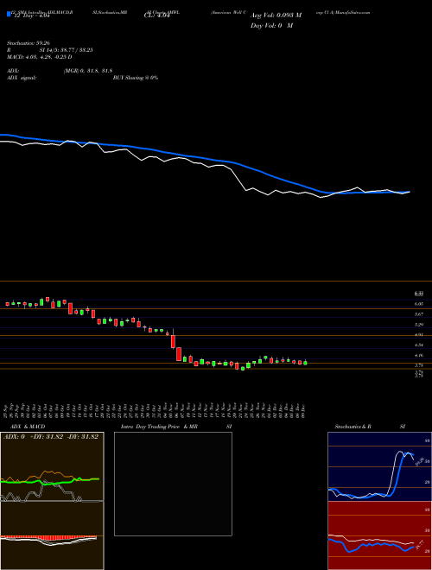This screenshot has height=570, width=432.
Task: Click the 4.54 price axis label
Action: click(x=418, y=345)
